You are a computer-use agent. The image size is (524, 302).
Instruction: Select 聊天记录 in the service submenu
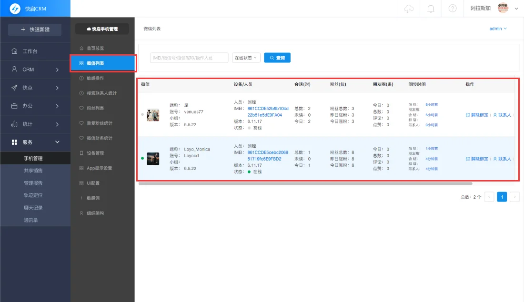[33, 208]
